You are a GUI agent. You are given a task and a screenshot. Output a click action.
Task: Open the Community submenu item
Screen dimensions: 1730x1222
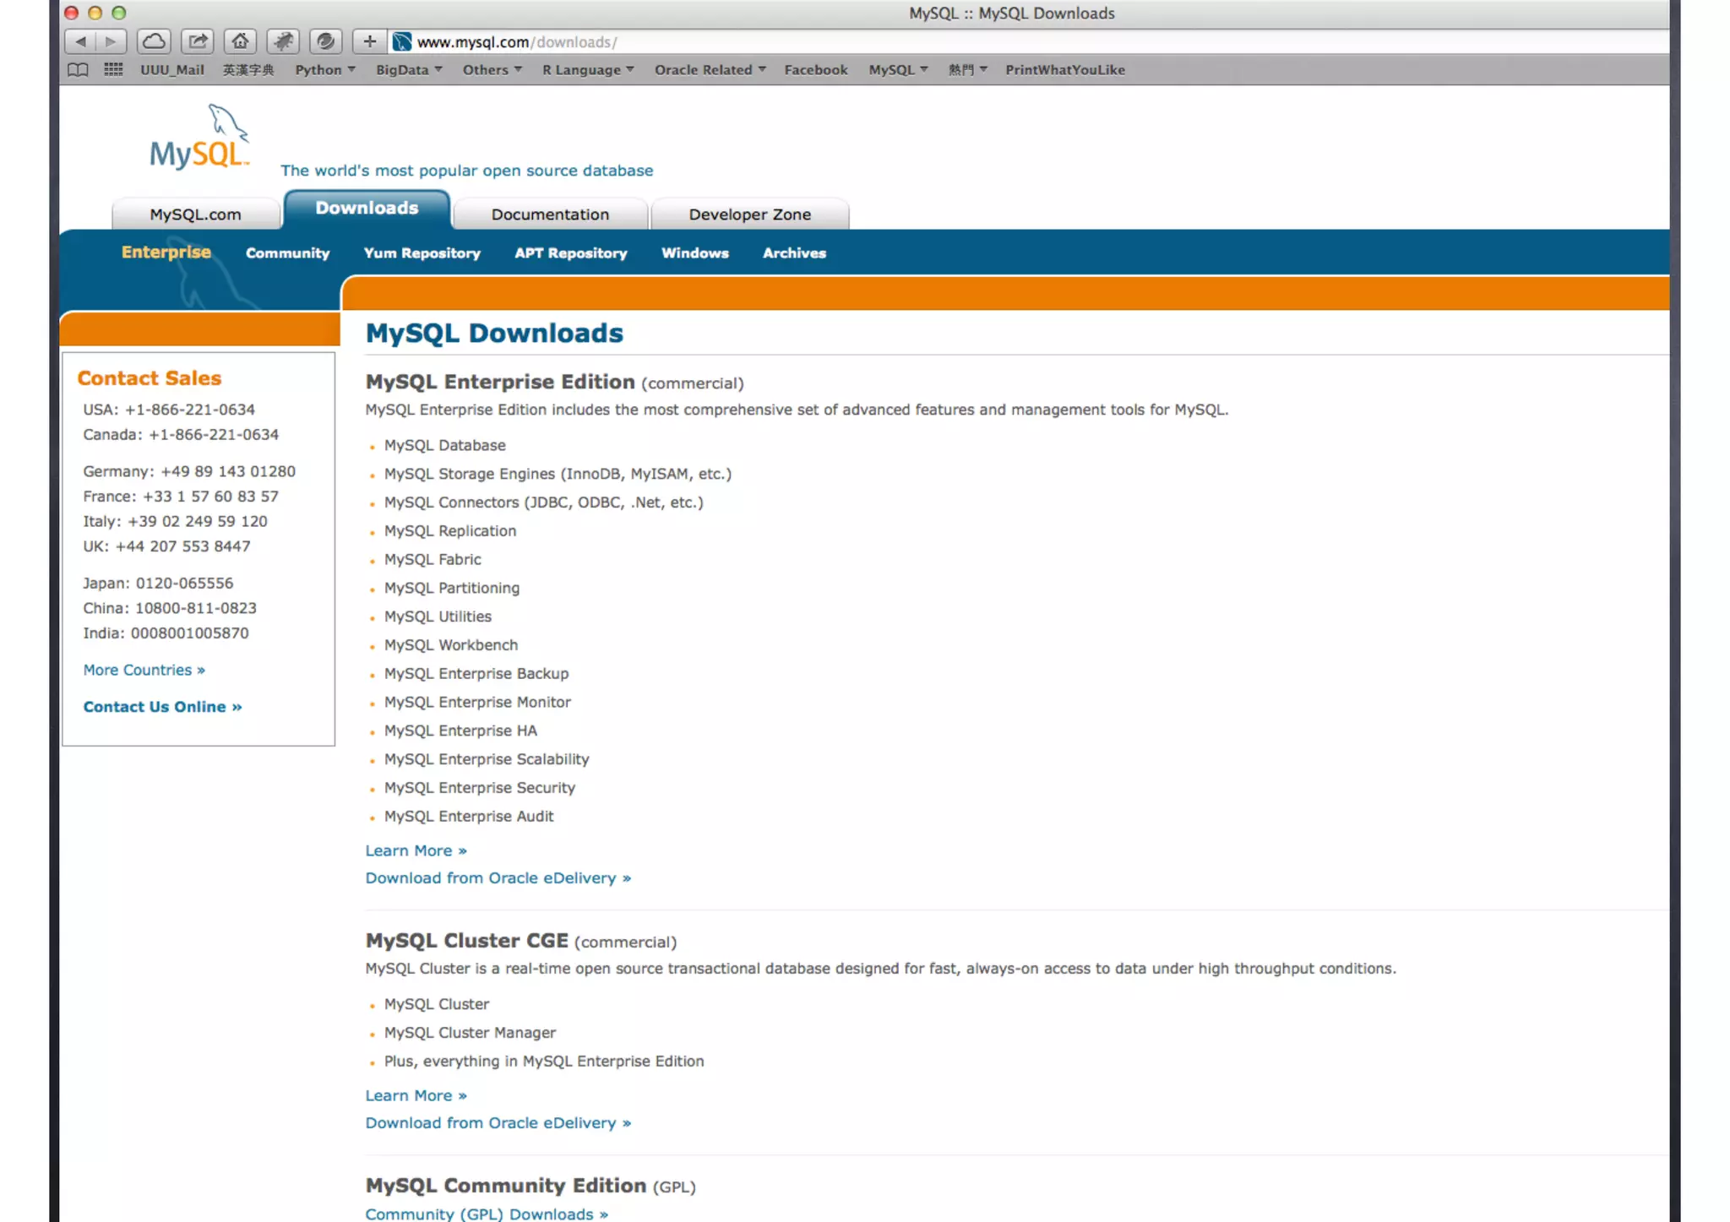287,253
